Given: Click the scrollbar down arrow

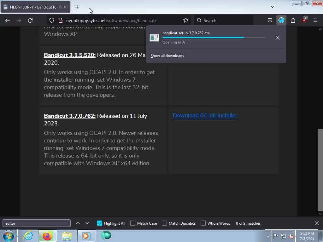Looking at the screenshot, I should pos(320,214).
